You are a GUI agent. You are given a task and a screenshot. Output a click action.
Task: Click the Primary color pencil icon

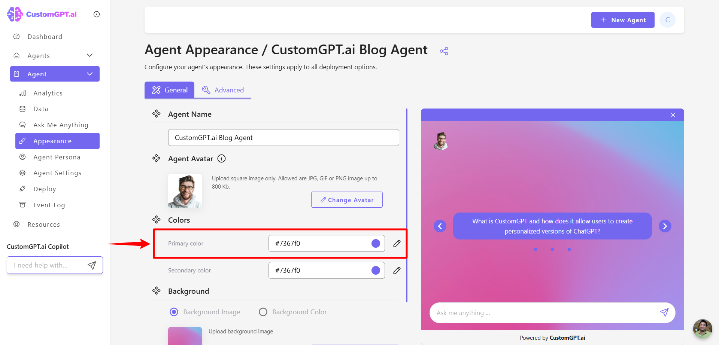397,244
